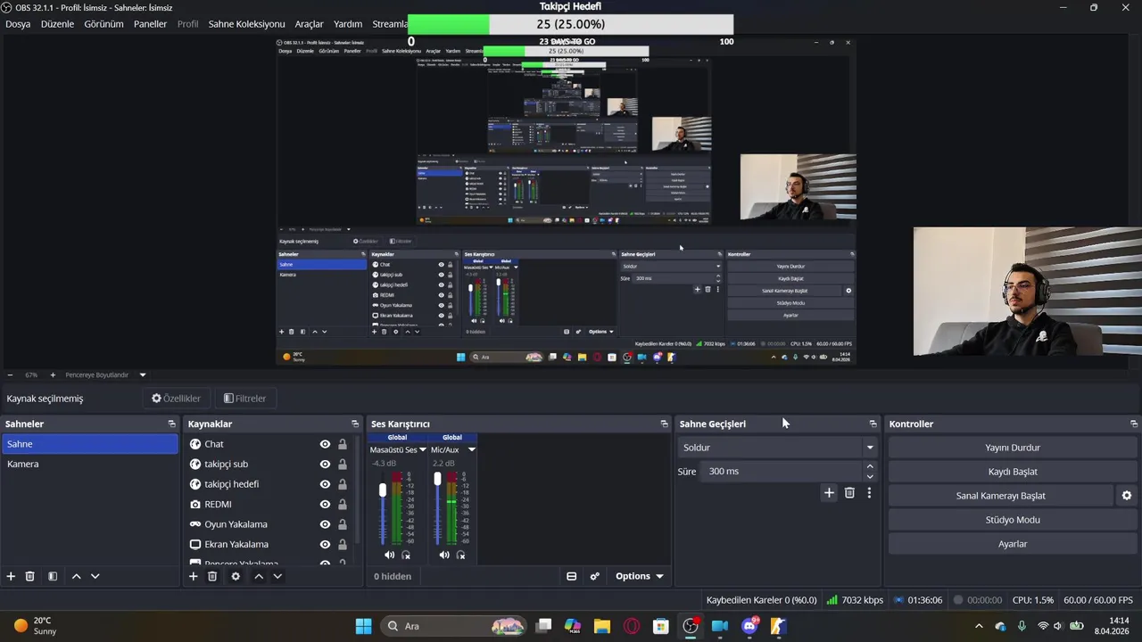Delete the selected scene with trash icon
Image resolution: width=1142 pixels, height=642 pixels.
click(29, 576)
